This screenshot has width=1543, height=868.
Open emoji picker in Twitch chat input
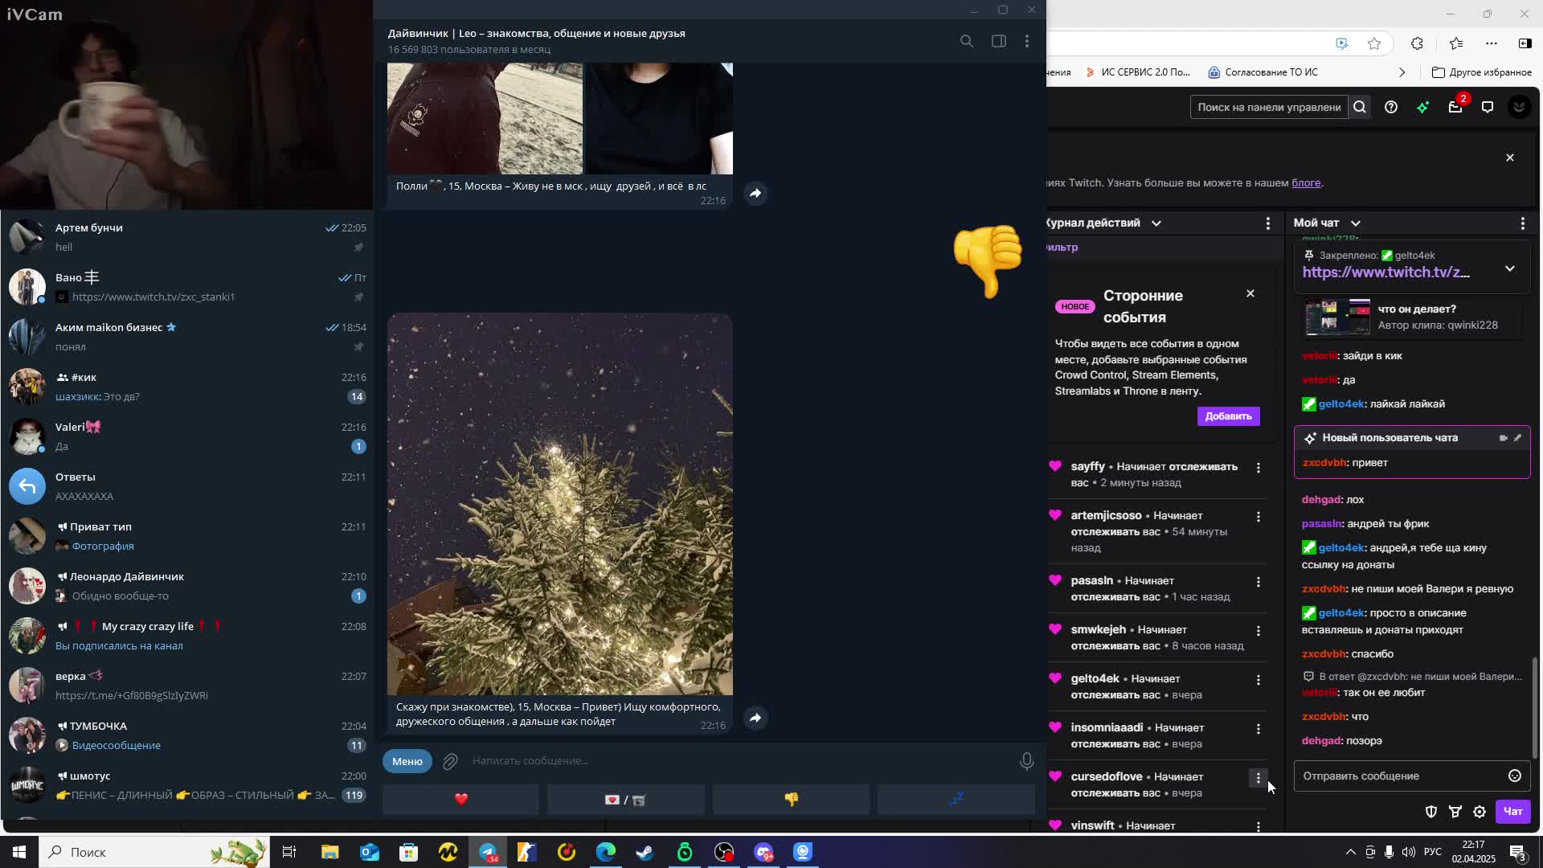coord(1514,776)
